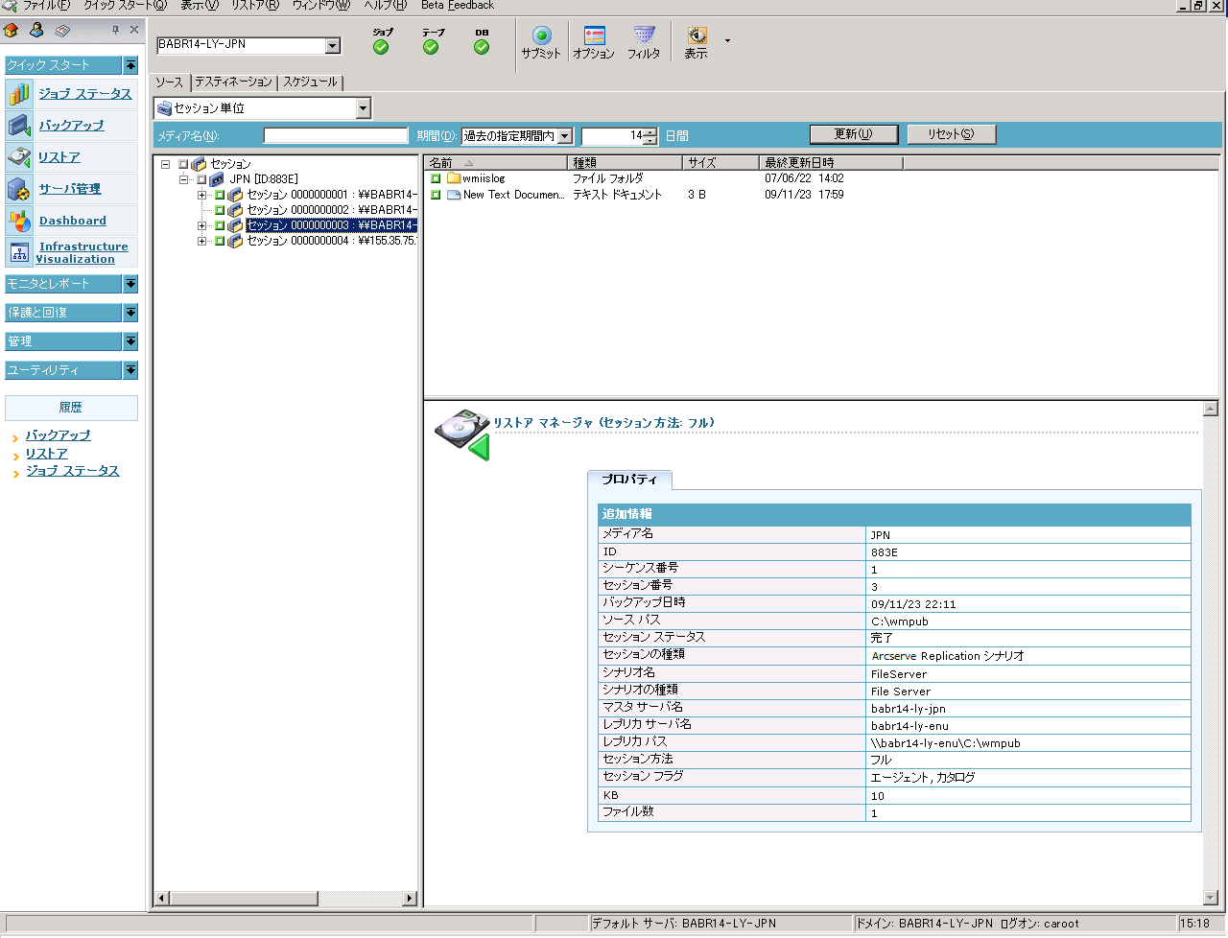Image resolution: width=1228 pixels, height=938 pixels.
Task: Click the wmiislog folder icon
Action: pyautogui.click(x=454, y=178)
